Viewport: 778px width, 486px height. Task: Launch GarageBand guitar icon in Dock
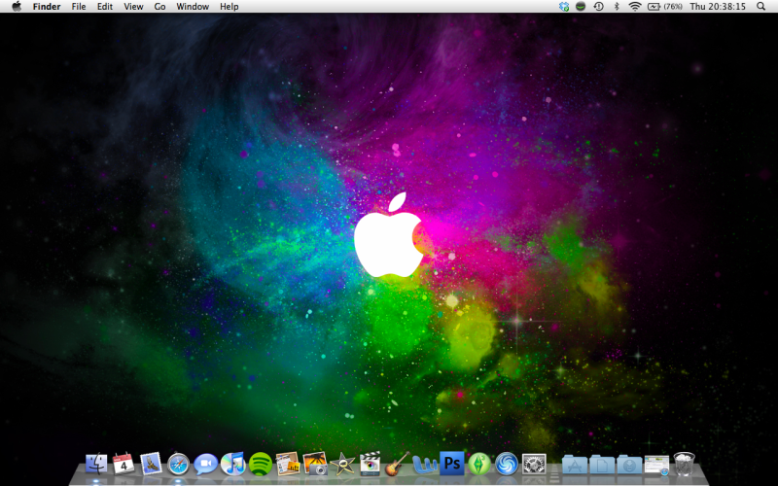tap(397, 465)
